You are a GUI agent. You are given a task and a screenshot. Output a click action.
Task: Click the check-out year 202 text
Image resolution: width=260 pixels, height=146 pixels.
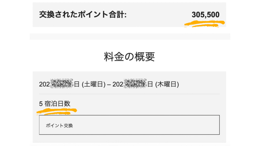pos(118,84)
